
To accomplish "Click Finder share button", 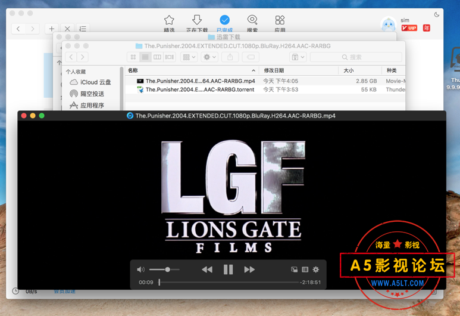I will 230,57.
